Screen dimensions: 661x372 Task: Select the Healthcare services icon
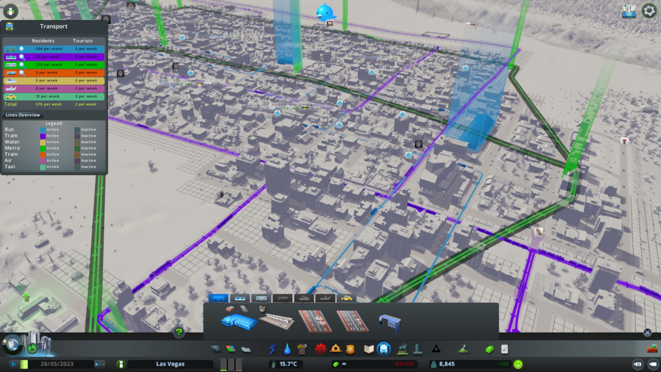[x=320, y=349]
